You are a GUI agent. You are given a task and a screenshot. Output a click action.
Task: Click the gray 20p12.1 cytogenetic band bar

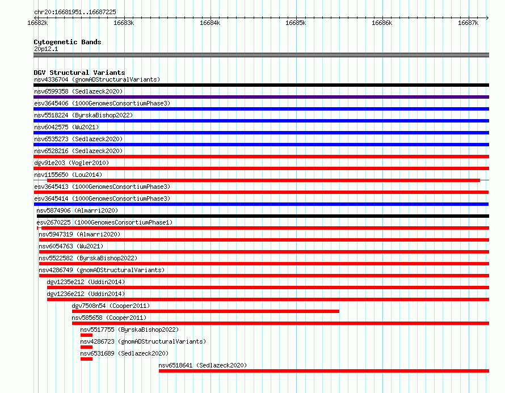(261, 55)
